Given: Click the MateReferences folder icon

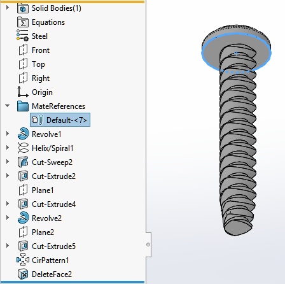Looking at the screenshot, I should (23, 106).
